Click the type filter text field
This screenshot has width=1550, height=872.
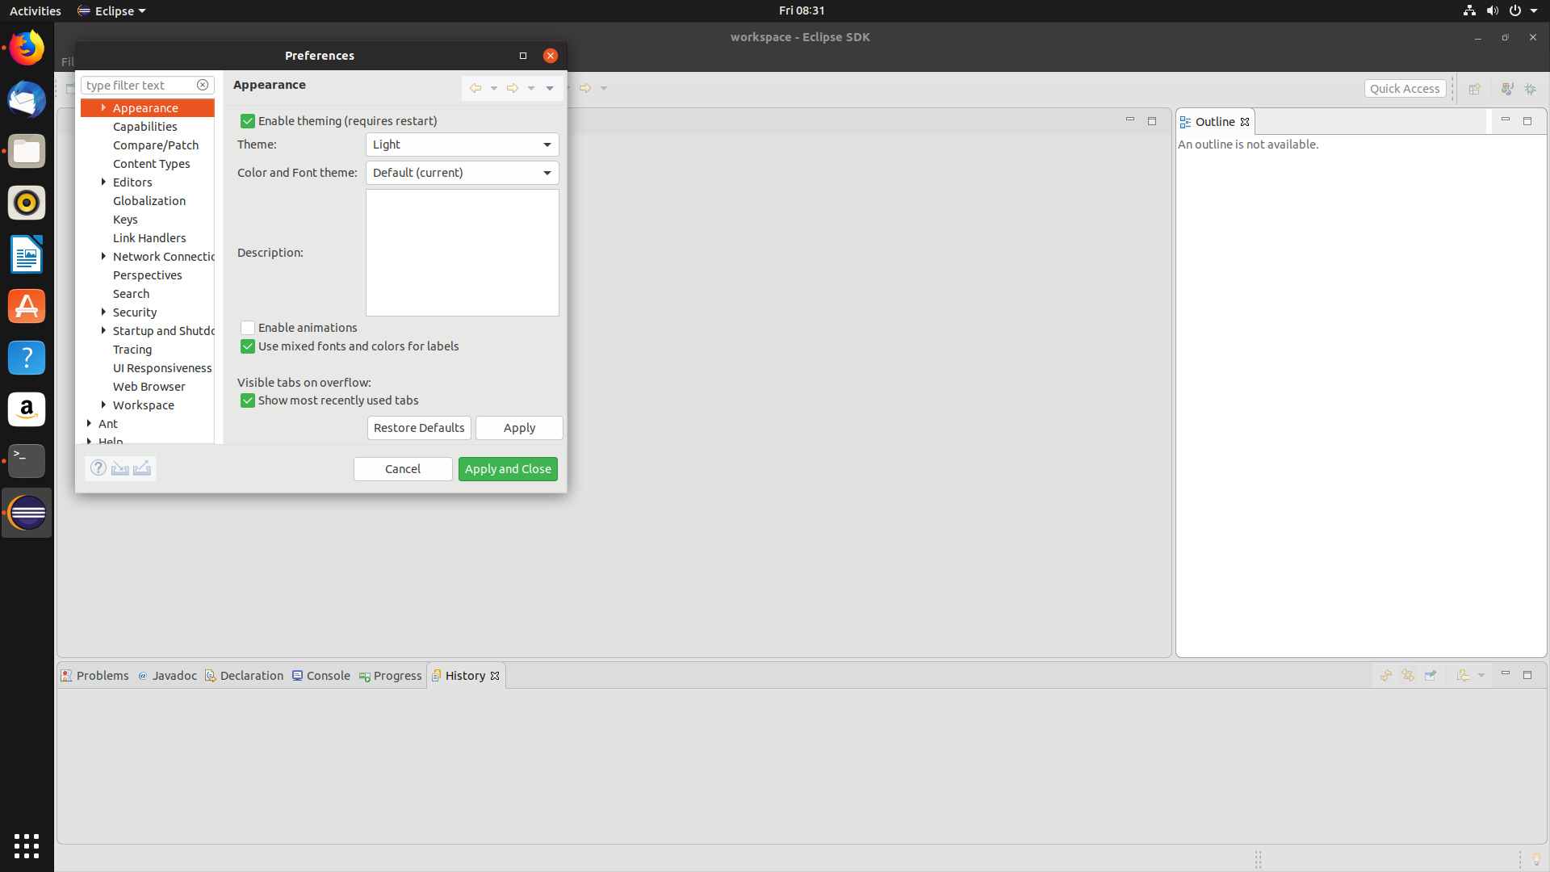(x=139, y=85)
